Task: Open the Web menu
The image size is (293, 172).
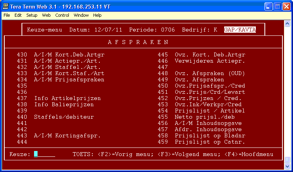Action: pyautogui.click(x=46, y=15)
